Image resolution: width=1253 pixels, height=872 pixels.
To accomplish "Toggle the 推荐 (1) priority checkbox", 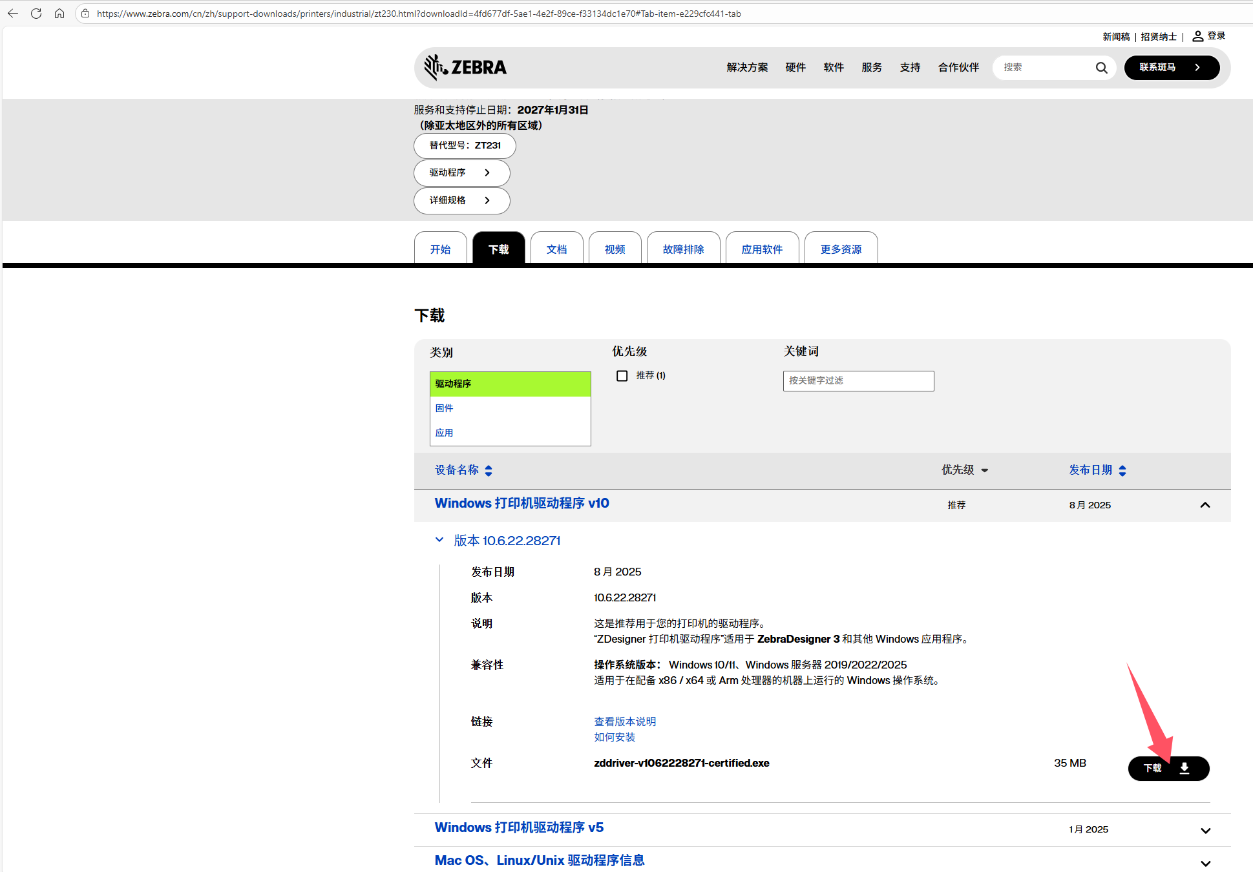I will point(622,376).
